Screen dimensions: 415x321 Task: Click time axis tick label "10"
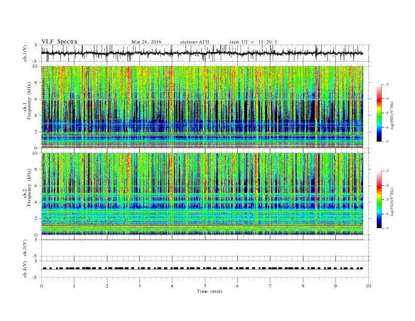368,286
